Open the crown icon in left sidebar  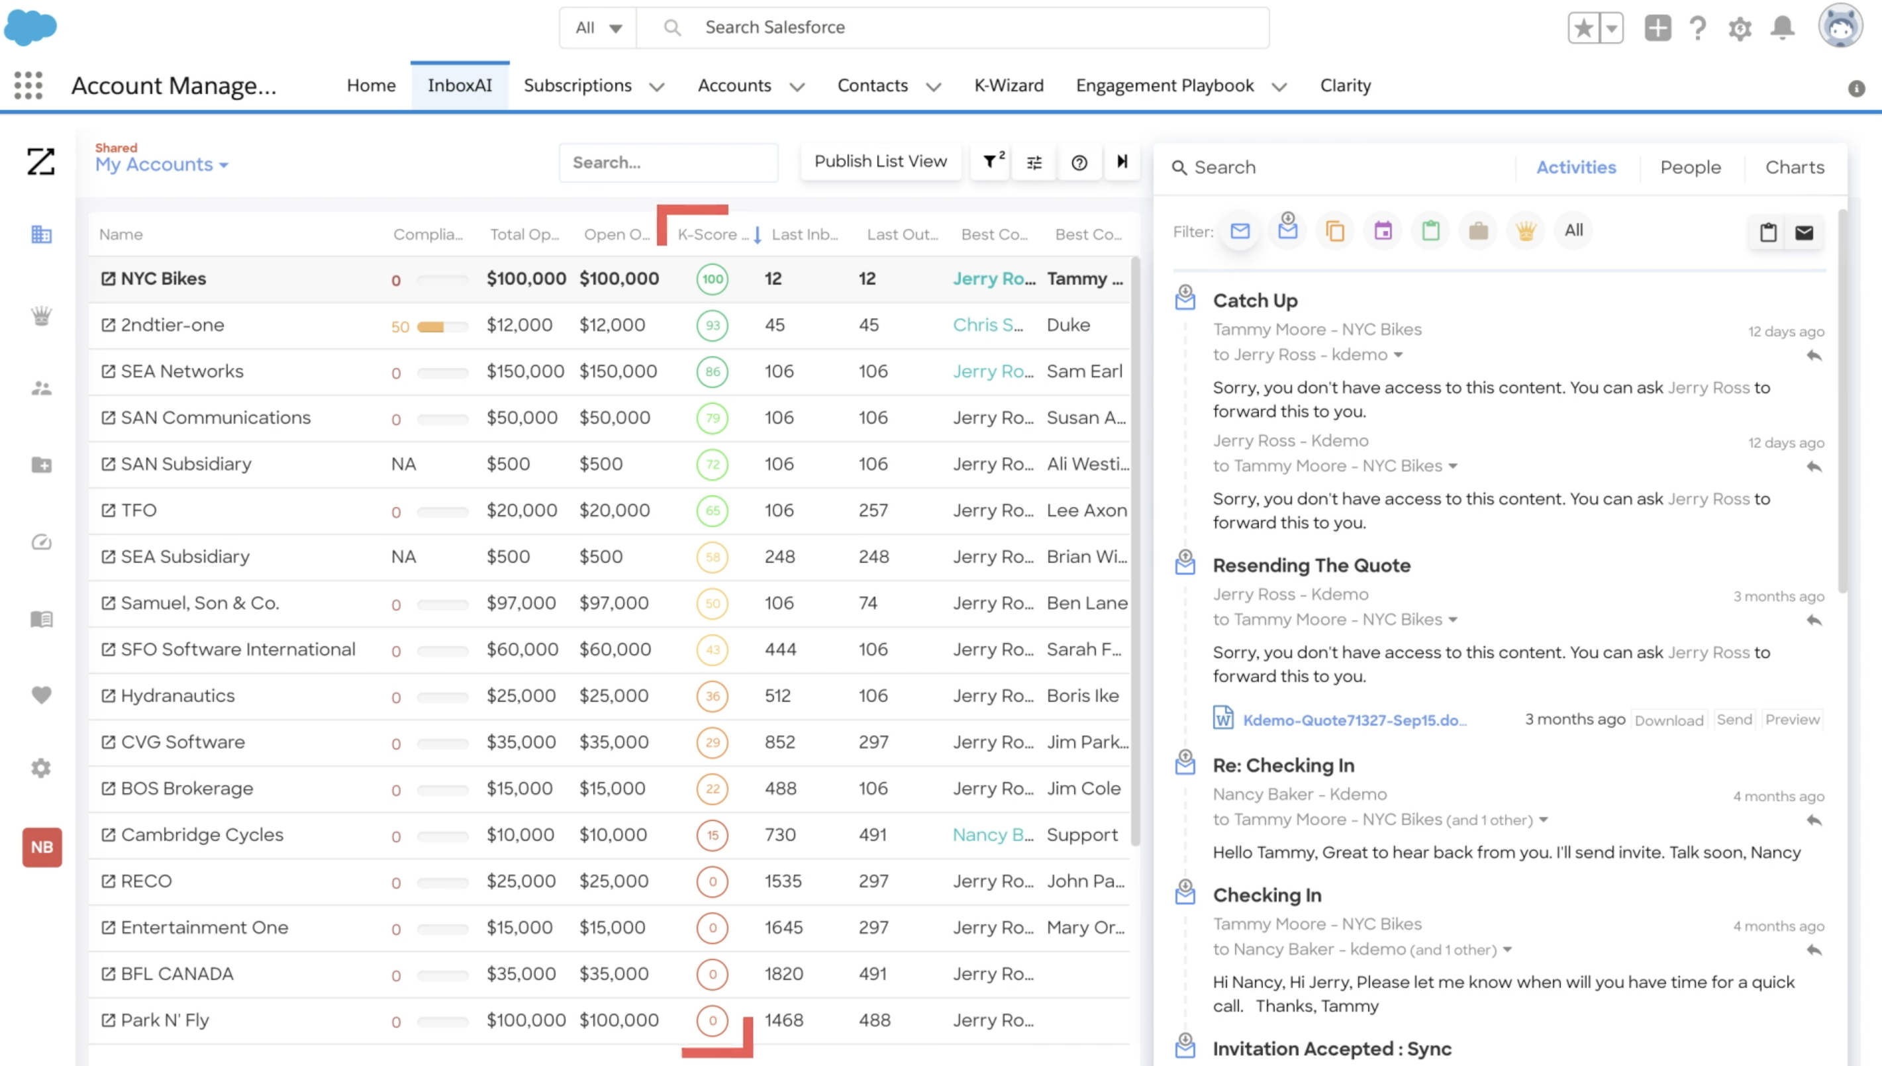point(41,316)
